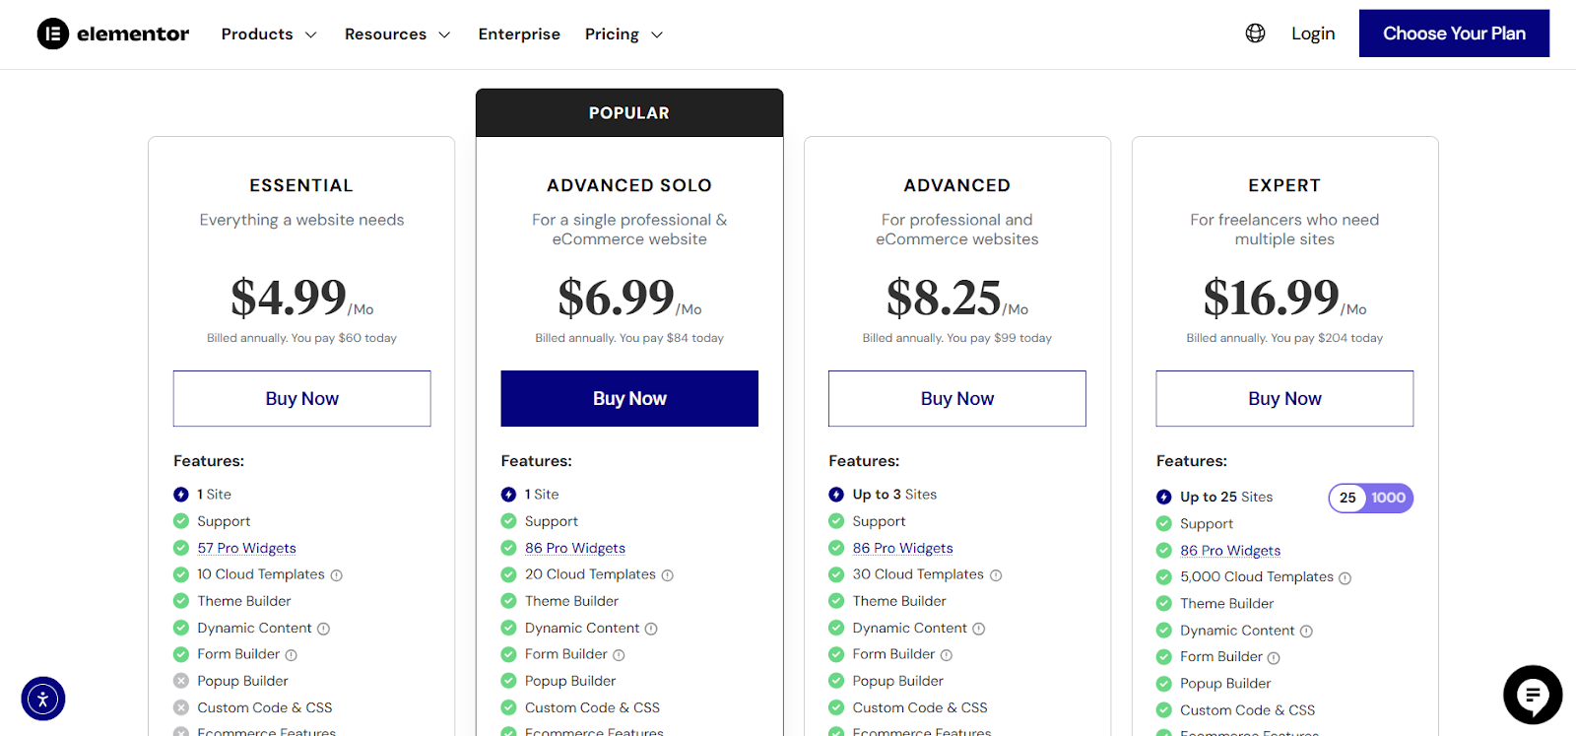Image resolution: width=1576 pixels, height=736 pixels.
Task: Click the ESSENTIAL plan heading
Action: (301, 185)
